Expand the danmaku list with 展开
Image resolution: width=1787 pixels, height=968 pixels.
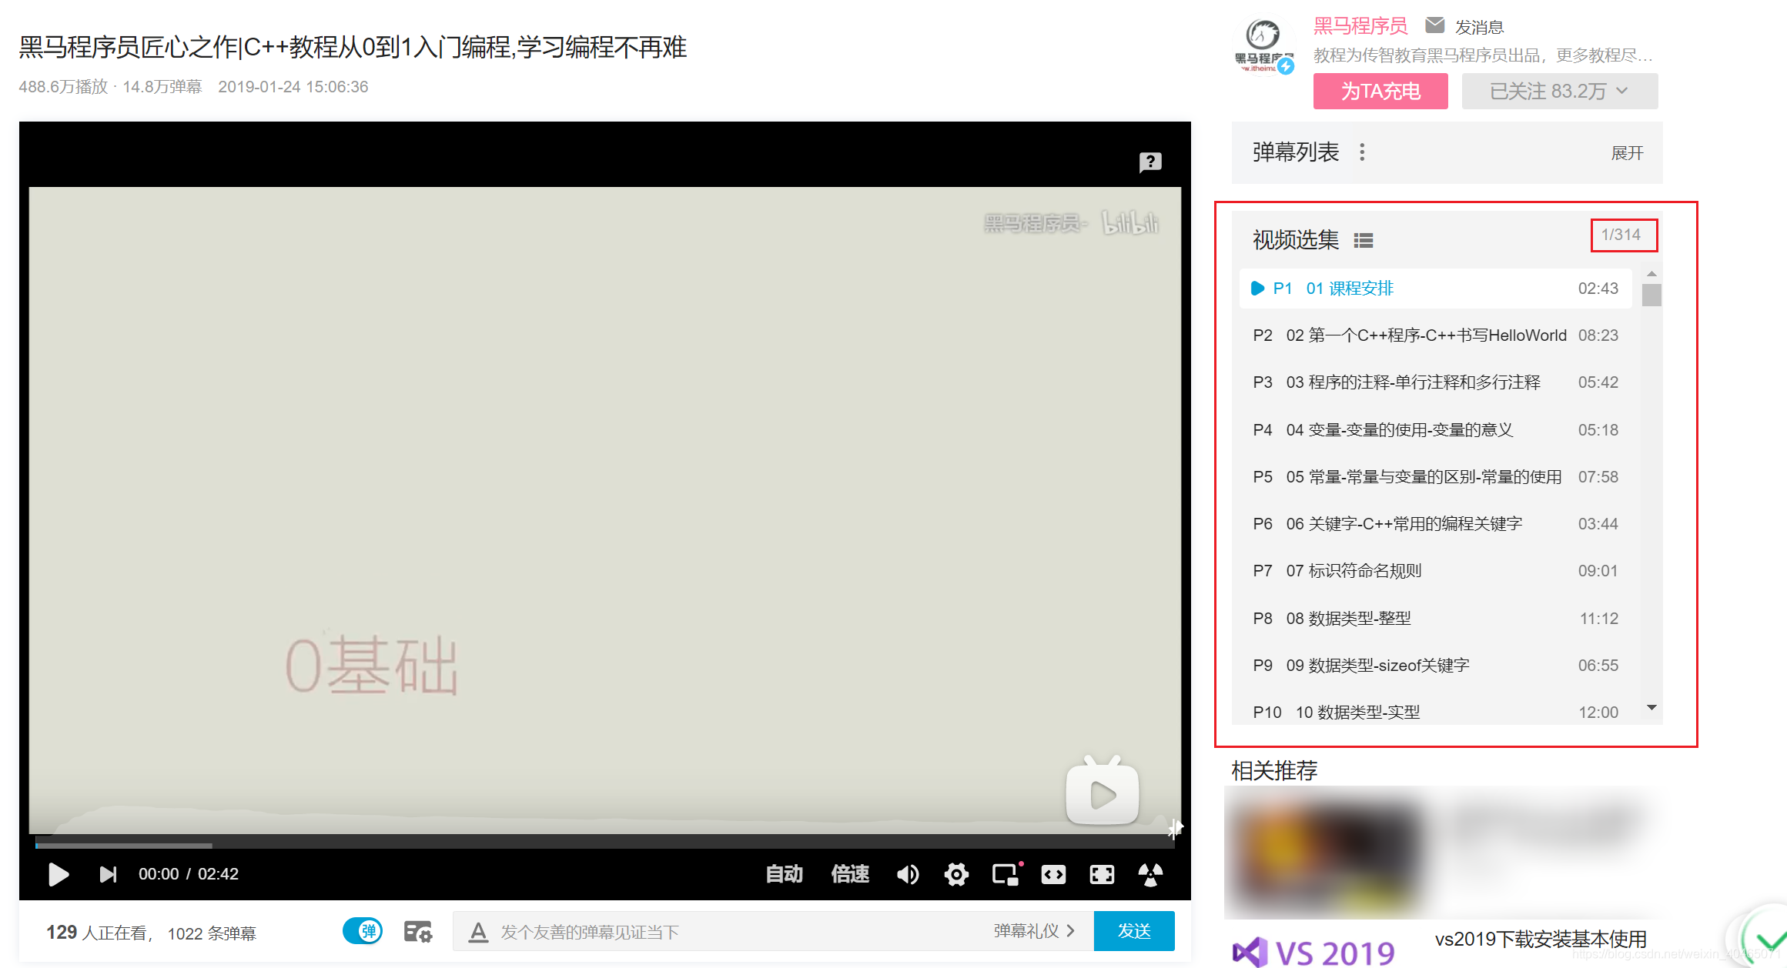[1627, 153]
